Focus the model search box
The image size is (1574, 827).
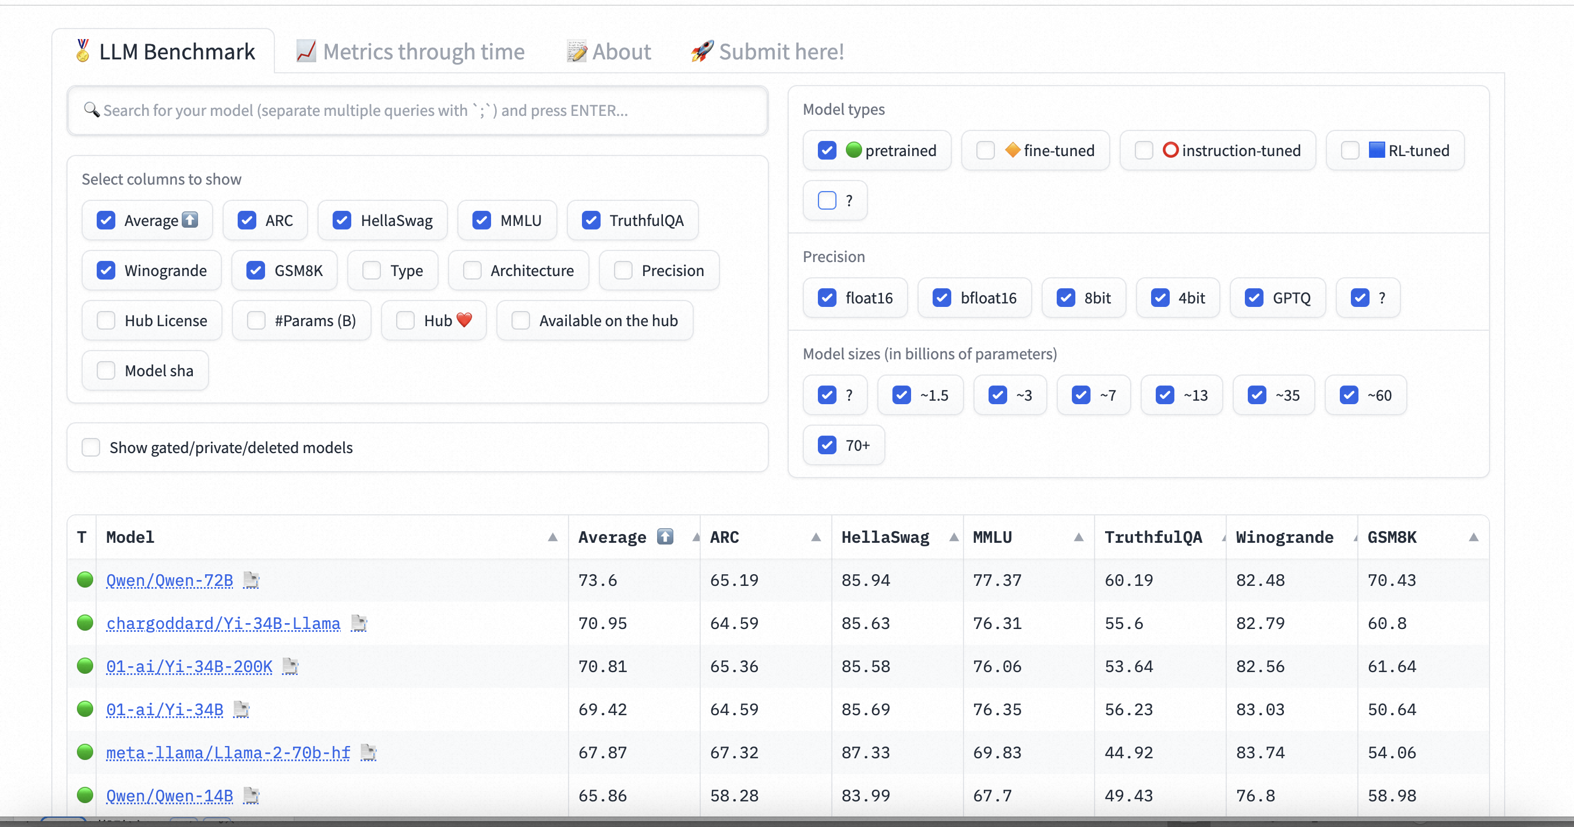[417, 111]
